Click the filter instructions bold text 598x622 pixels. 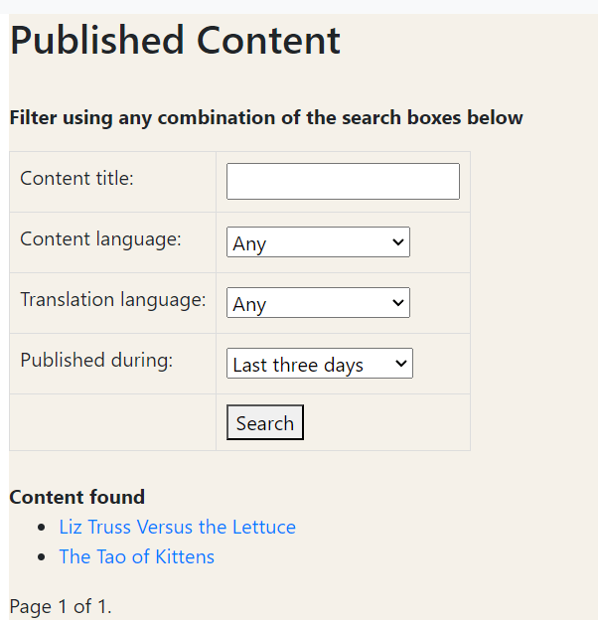pyautogui.click(x=265, y=118)
